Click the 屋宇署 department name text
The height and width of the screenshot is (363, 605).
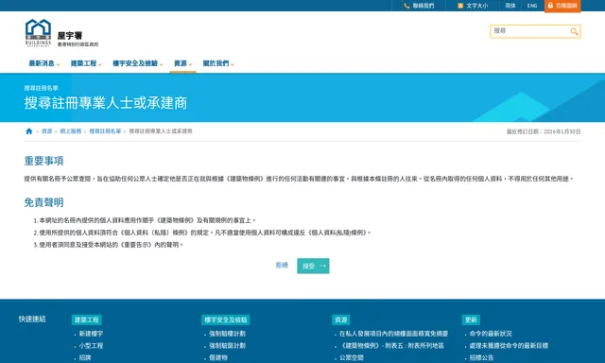[70, 36]
